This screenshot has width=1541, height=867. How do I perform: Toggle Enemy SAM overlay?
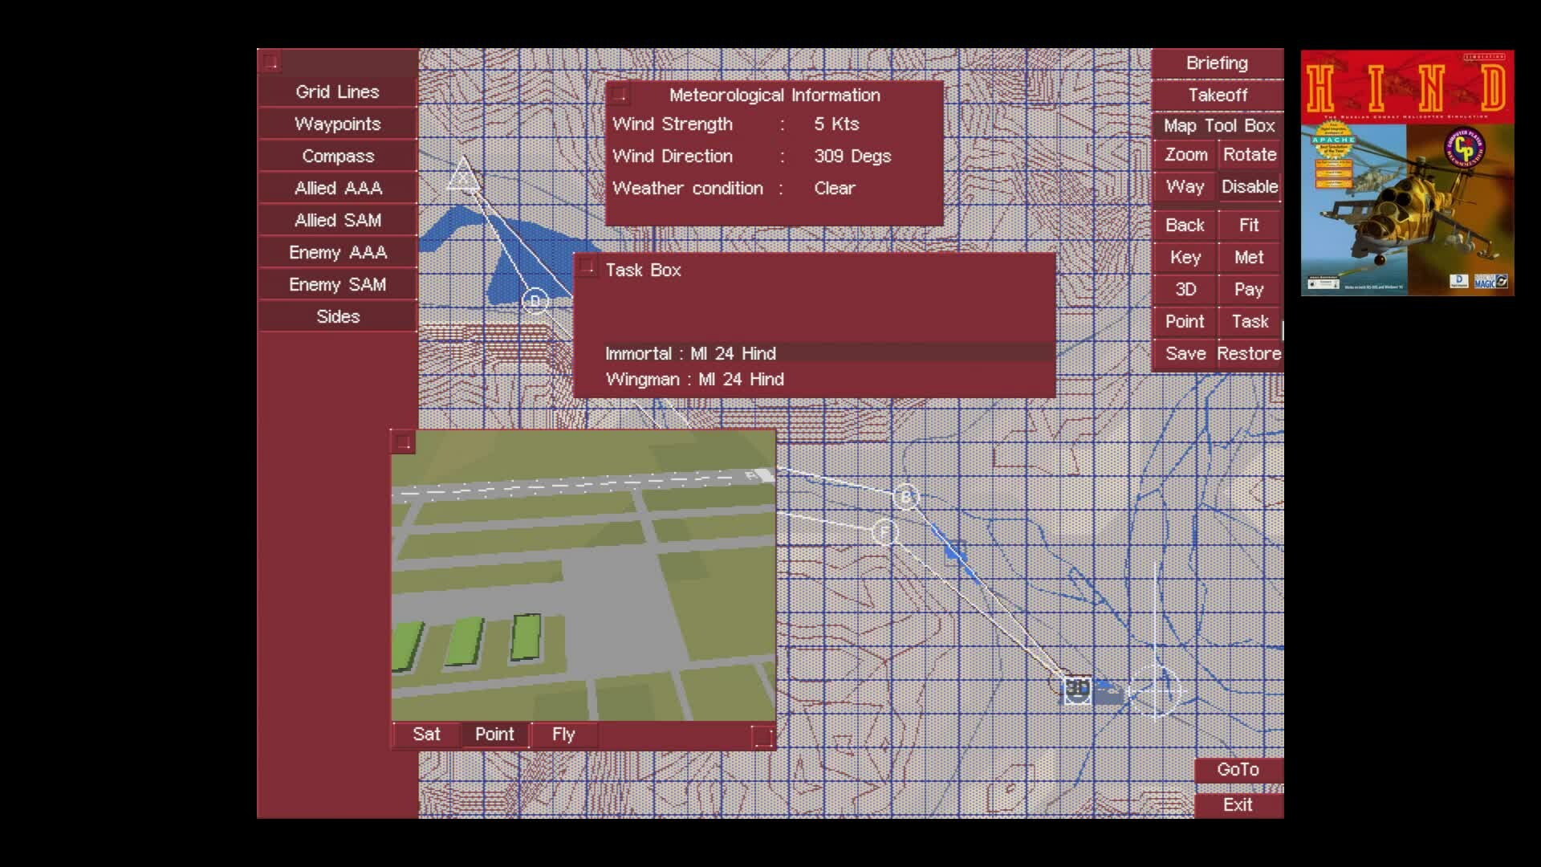(x=337, y=284)
